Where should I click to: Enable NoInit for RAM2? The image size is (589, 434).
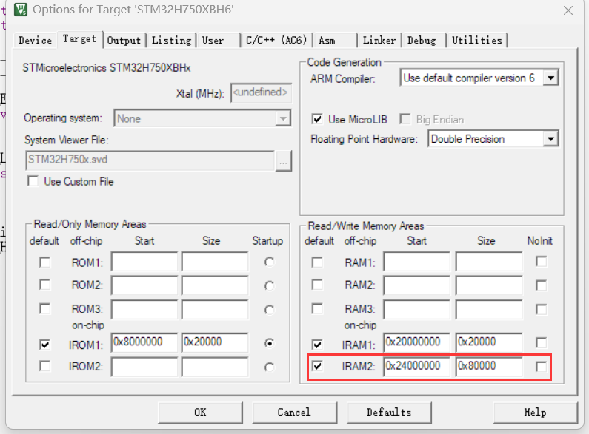pos(542,285)
